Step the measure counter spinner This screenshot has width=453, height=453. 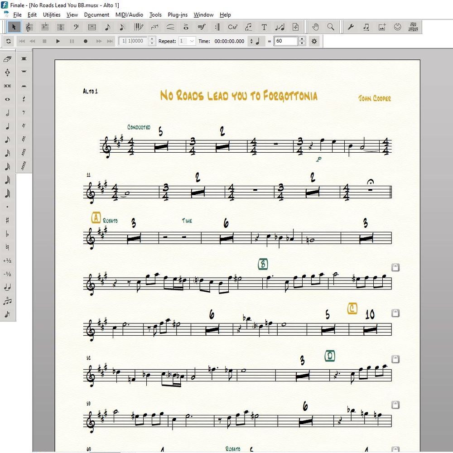coord(152,41)
